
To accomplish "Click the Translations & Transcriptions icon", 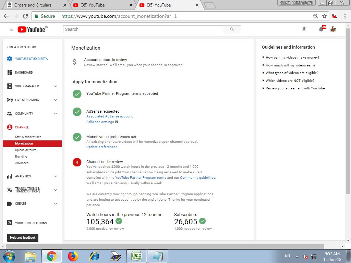I will [10, 190].
